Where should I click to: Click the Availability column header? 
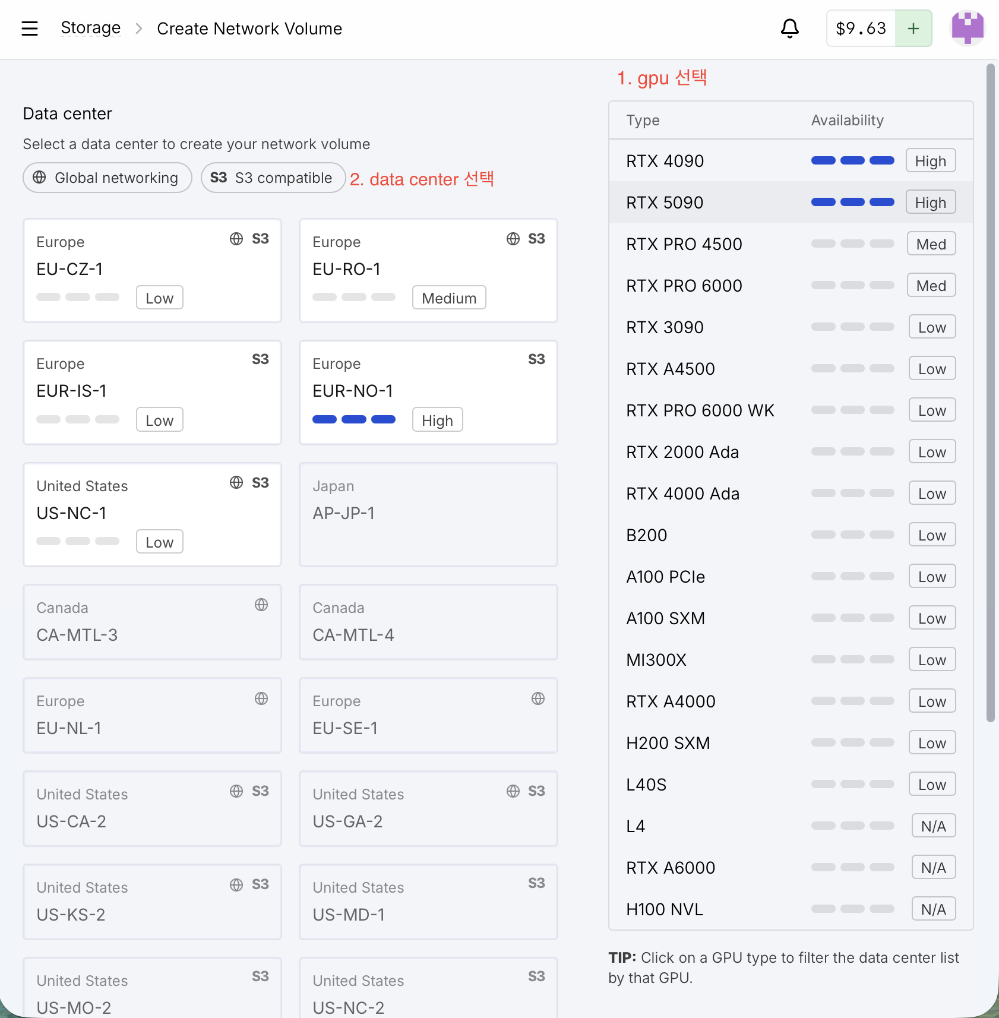tap(848, 120)
